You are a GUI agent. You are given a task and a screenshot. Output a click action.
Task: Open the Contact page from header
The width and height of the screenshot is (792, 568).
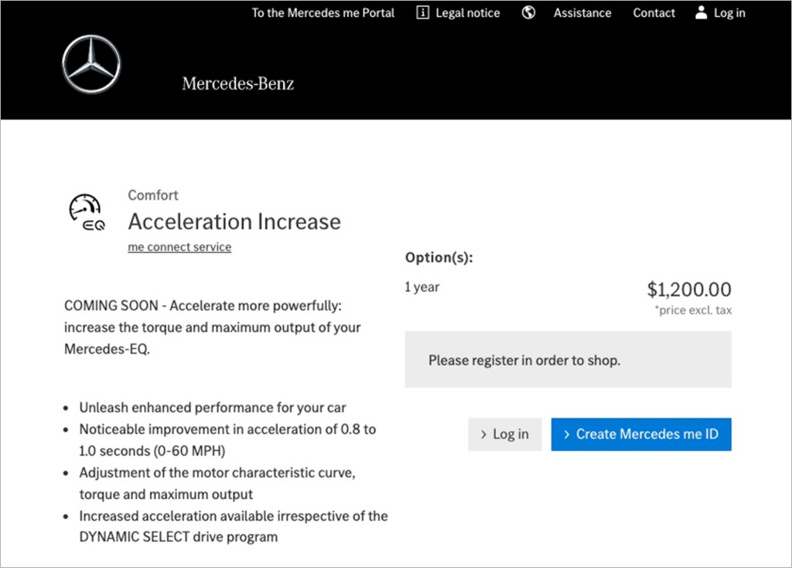pos(654,13)
